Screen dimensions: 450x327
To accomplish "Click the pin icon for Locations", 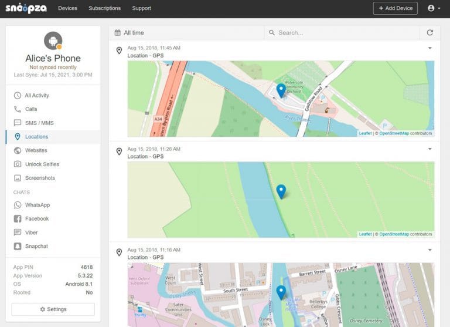I will coord(18,137).
